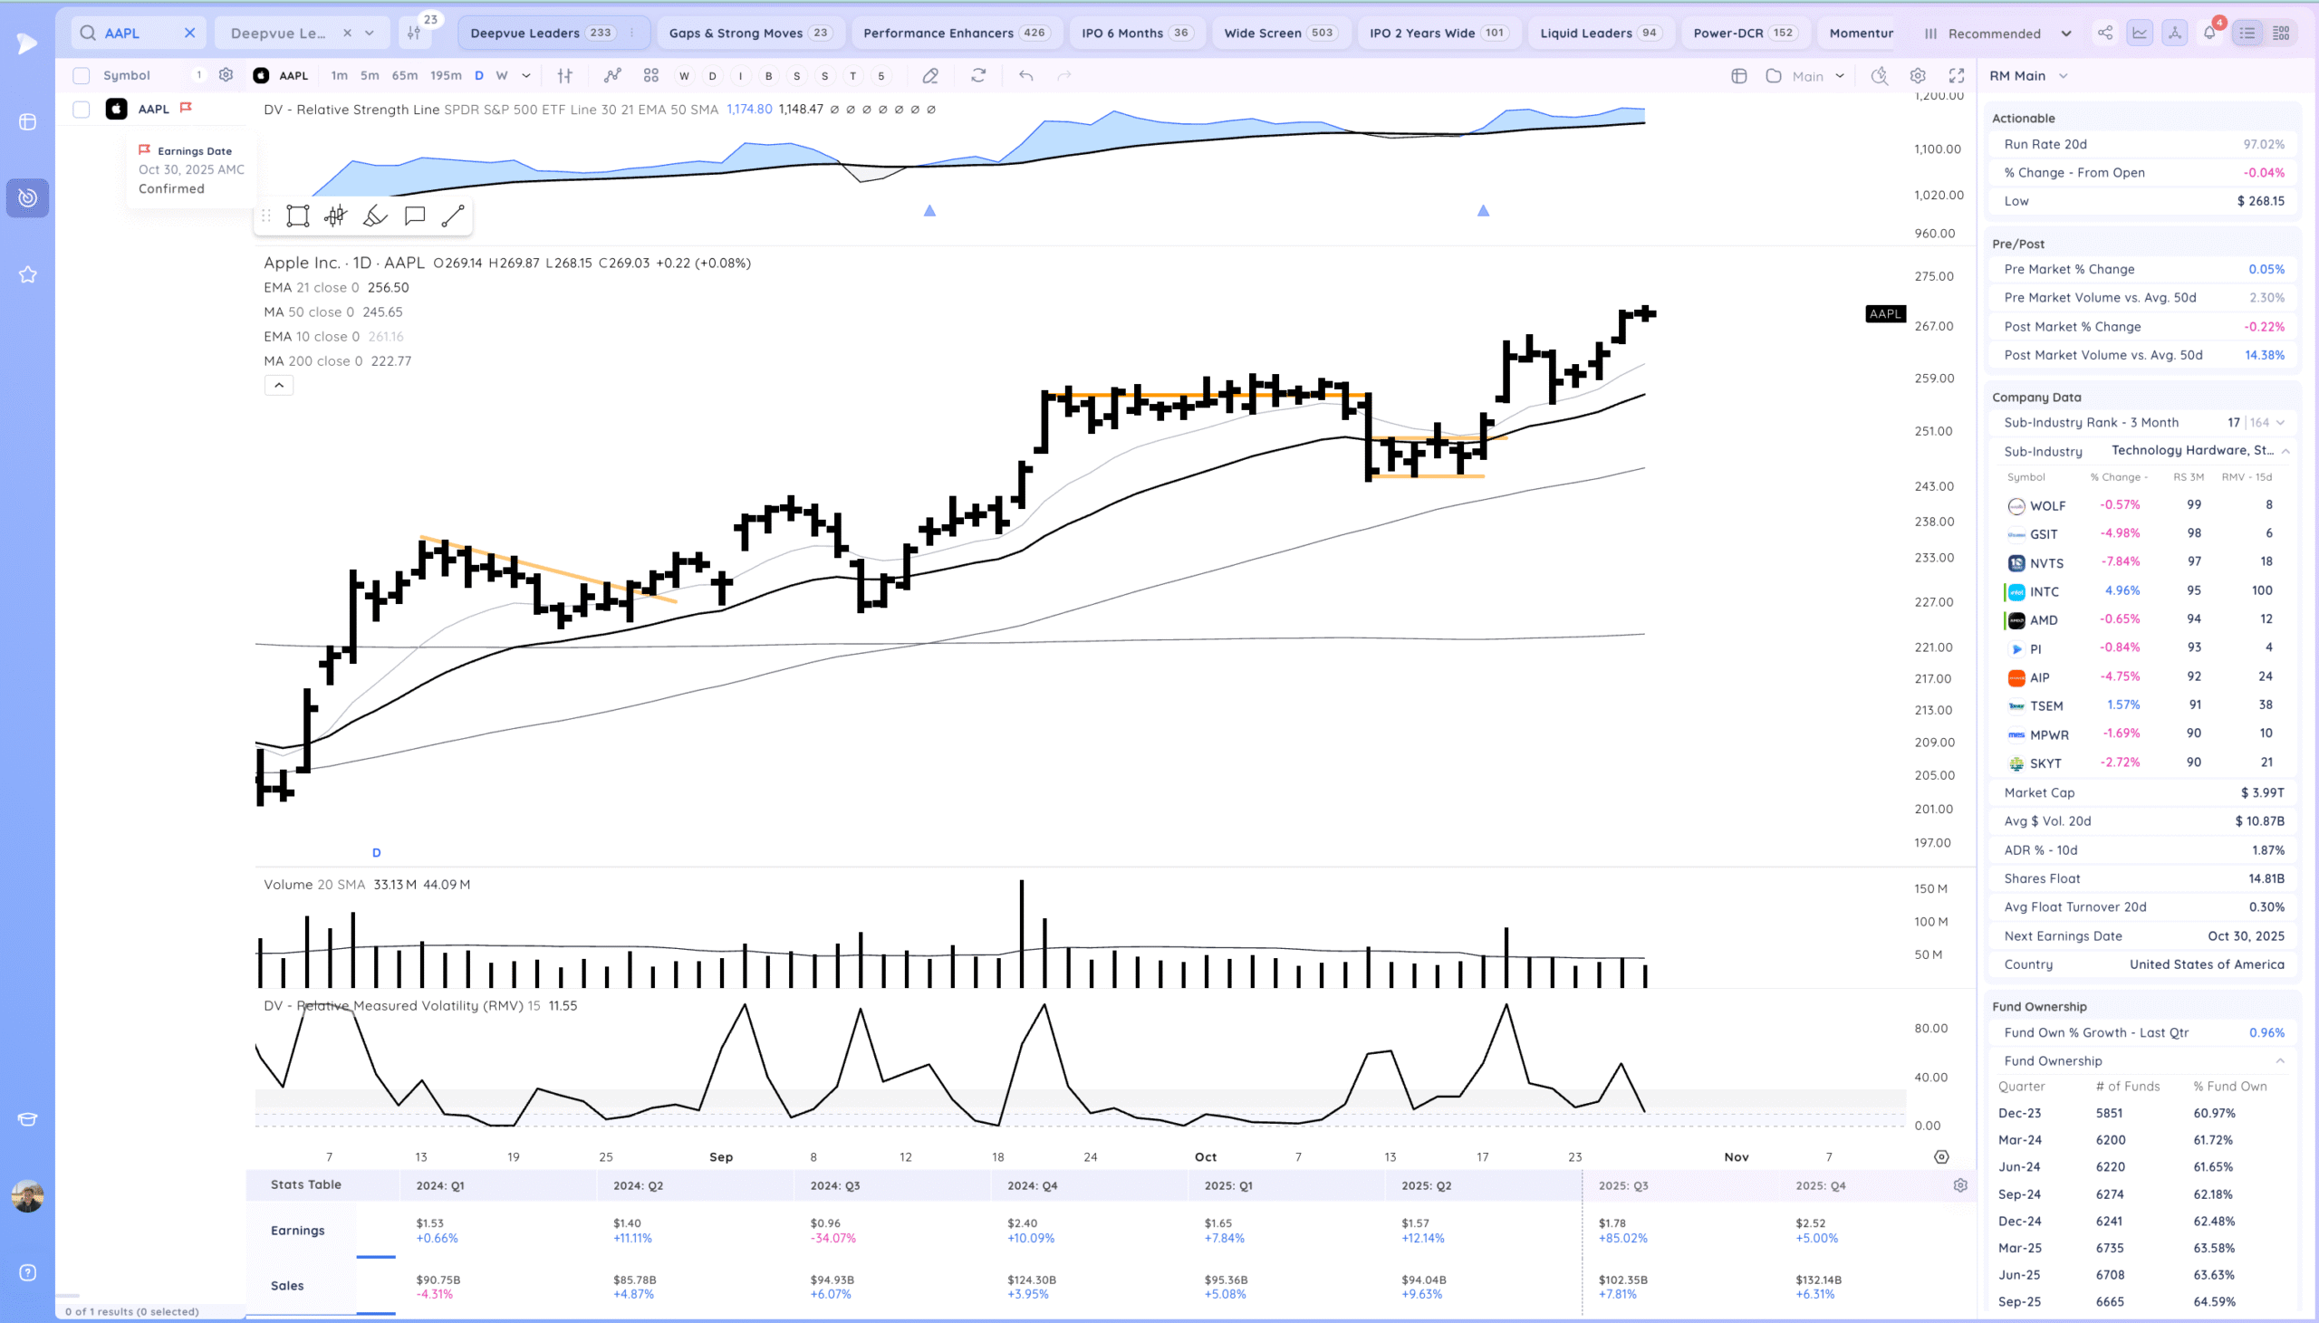Select the weekly W timeframe

point(502,75)
